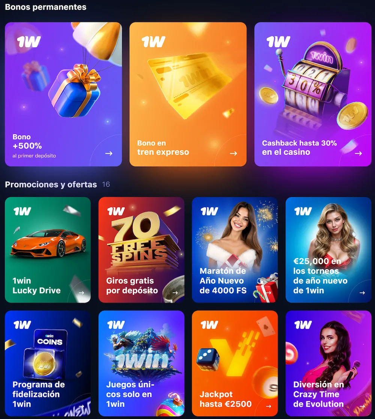Click arrow on Cashback hasta 30% card
This screenshot has height=419, width=375.
tap(358, 154)
